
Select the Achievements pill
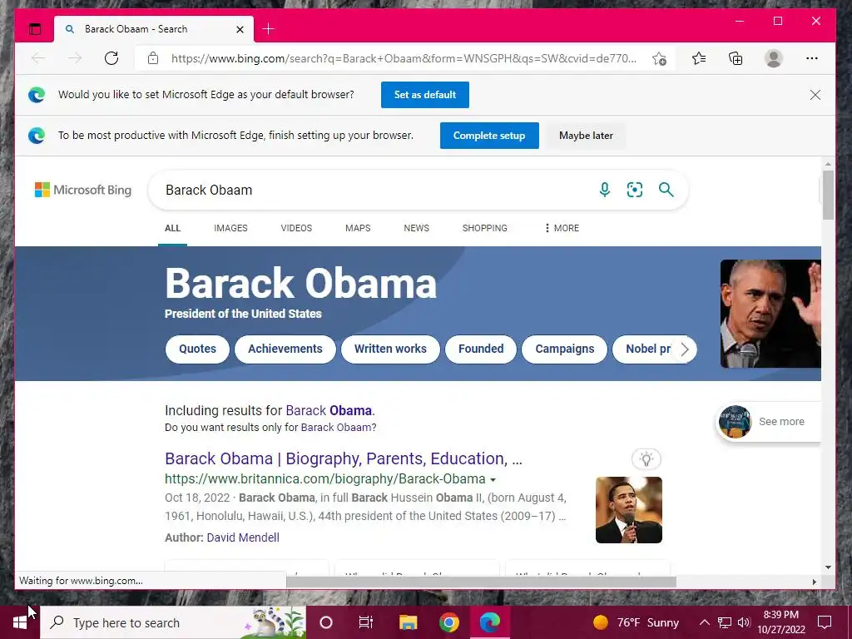coord(285,349)
